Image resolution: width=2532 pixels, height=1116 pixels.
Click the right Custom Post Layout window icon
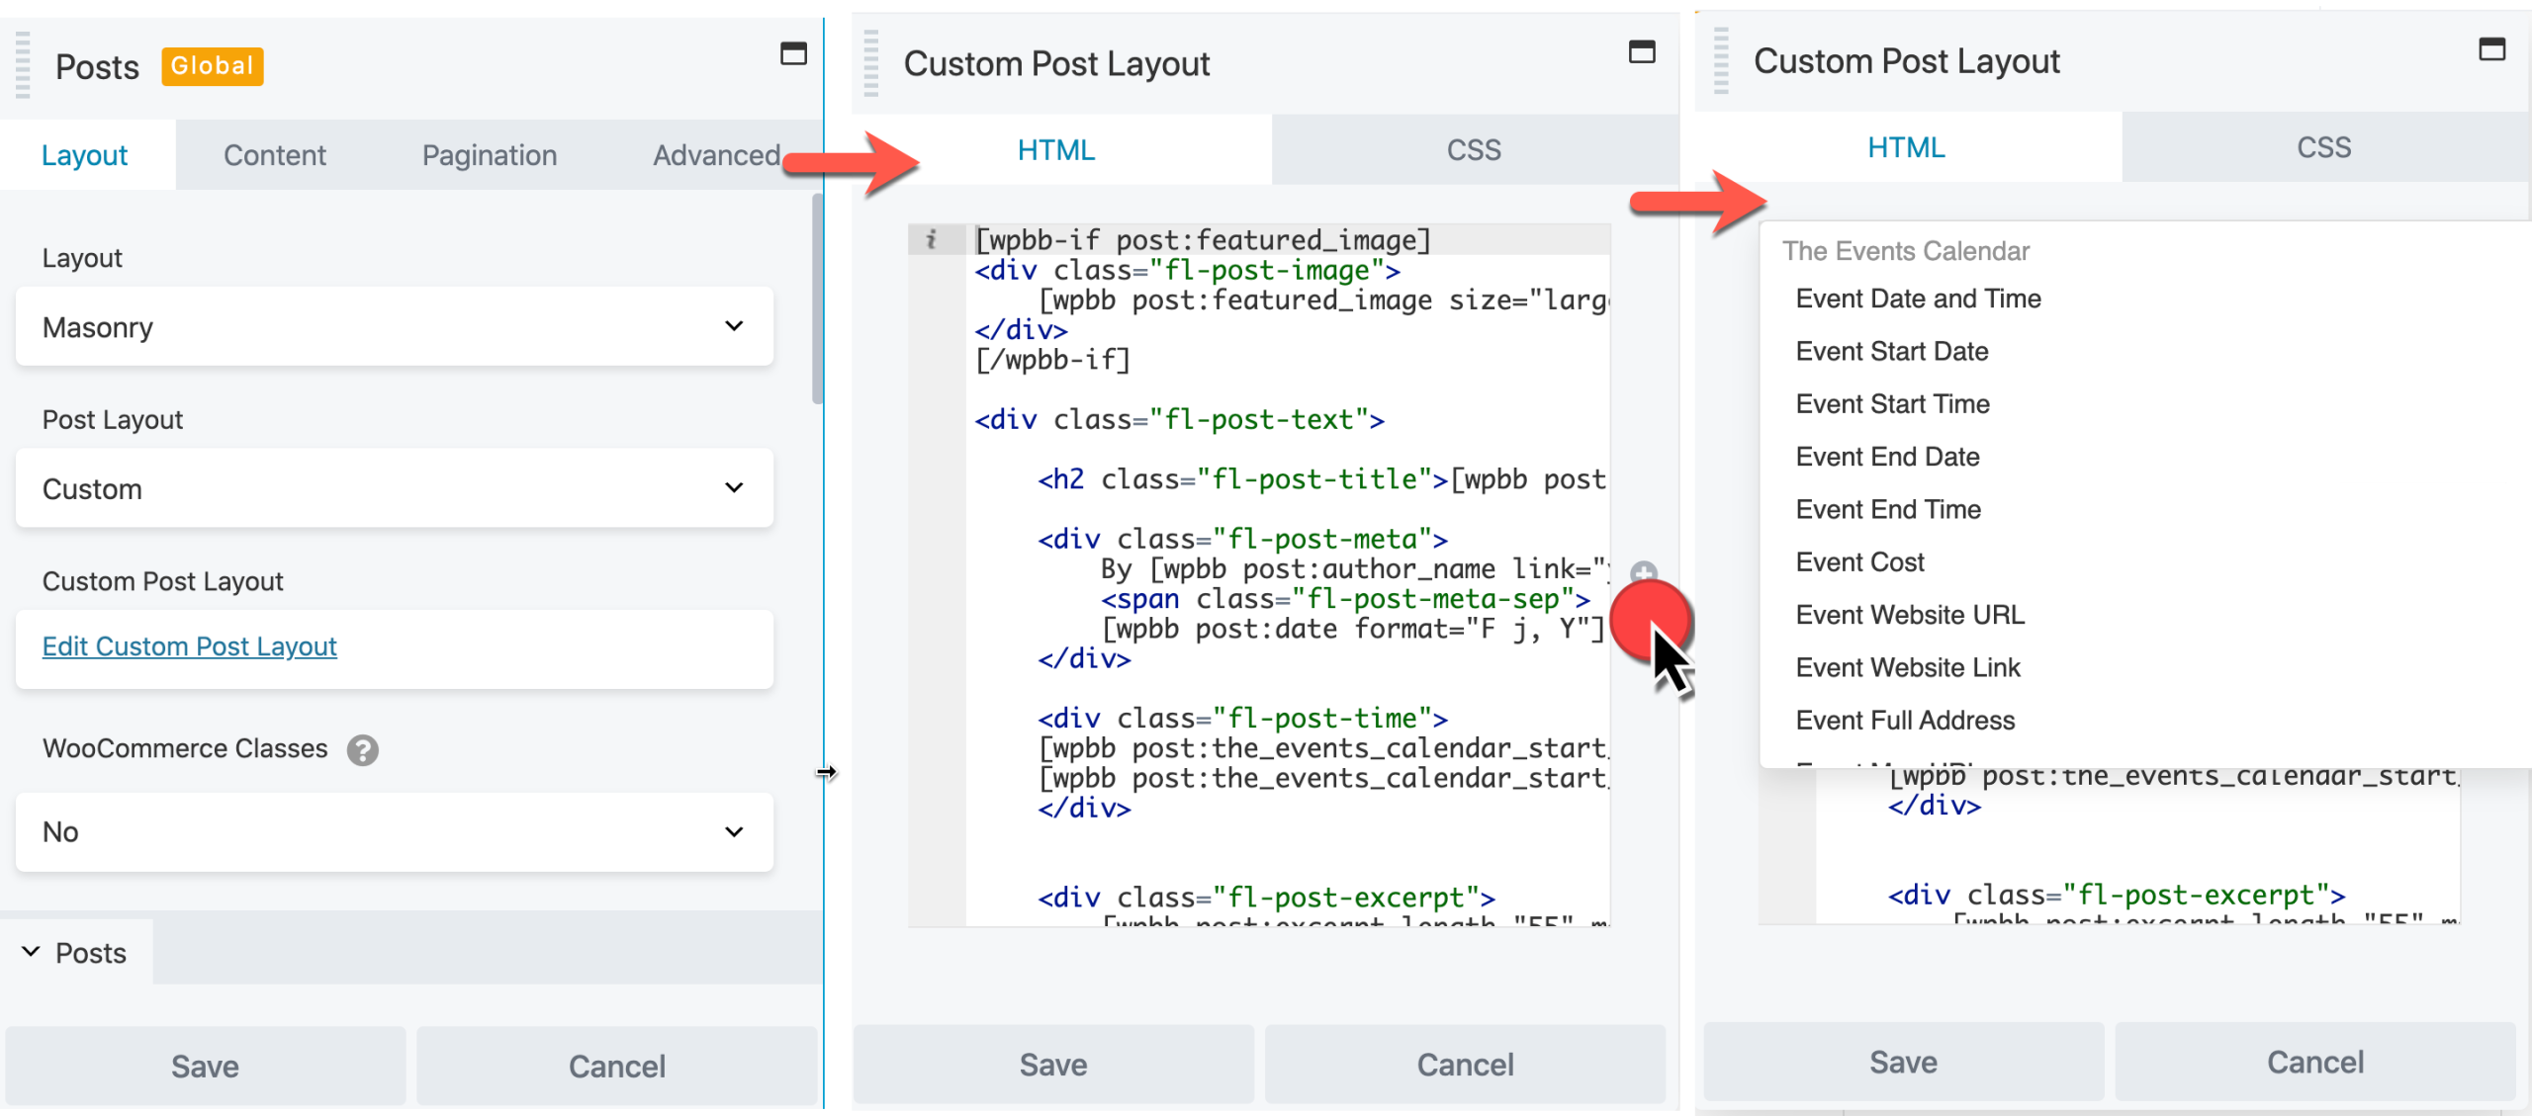tap(2491, 48)
